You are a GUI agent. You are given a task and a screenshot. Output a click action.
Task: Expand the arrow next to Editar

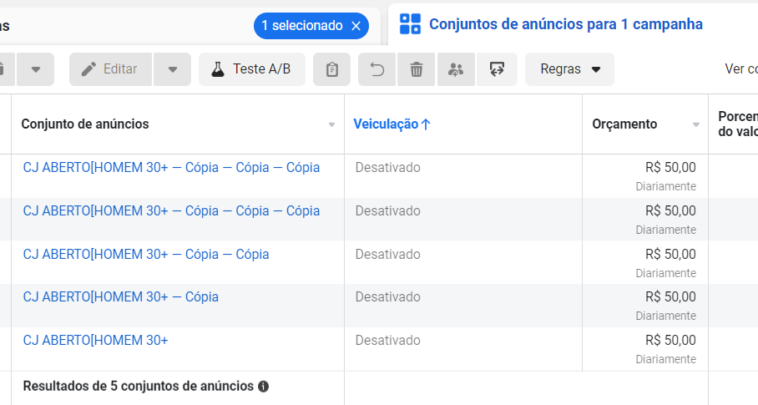pyautogui.click(x=173, y=69)
